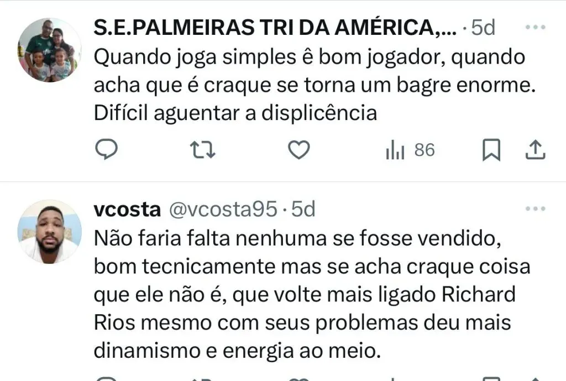Open more options on Palmeiras tweet
The image size is (566, 381).
(535, 27)
